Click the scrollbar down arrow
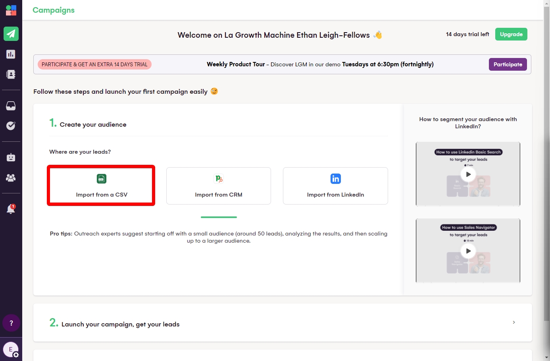 pos(546,357)
